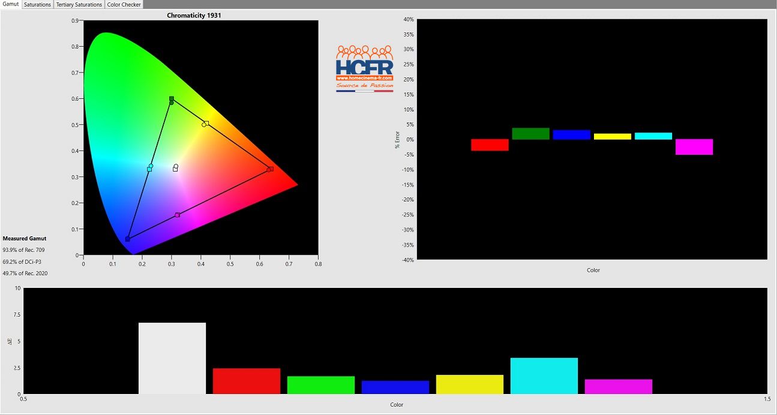Click the white bar in the ΔE chart
The height and width of the screenshot is (415, 777).
coord(172,358)
